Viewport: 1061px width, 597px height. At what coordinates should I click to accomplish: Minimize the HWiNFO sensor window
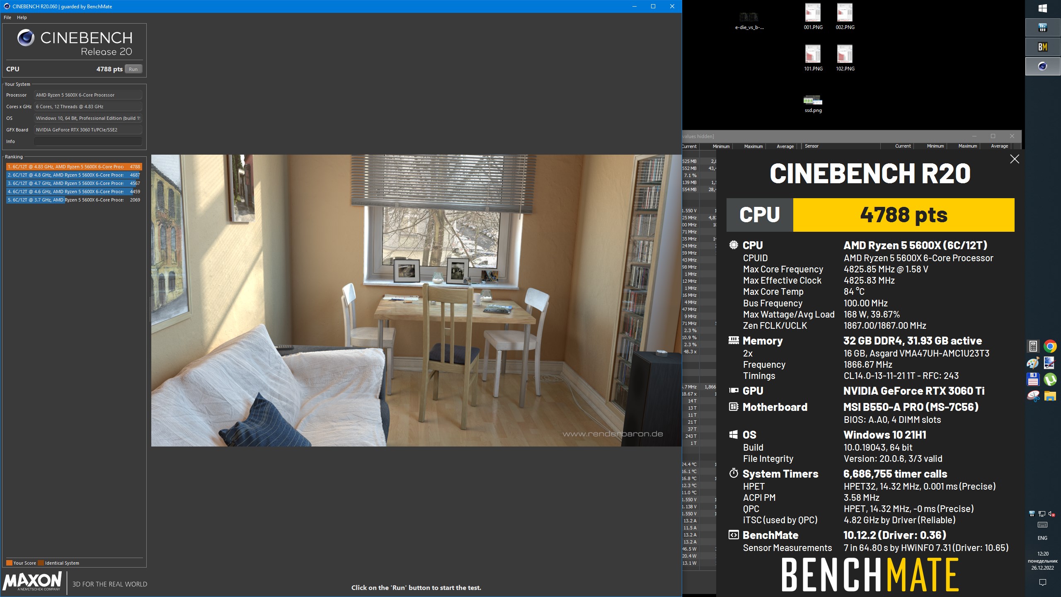tap(974, 136)
